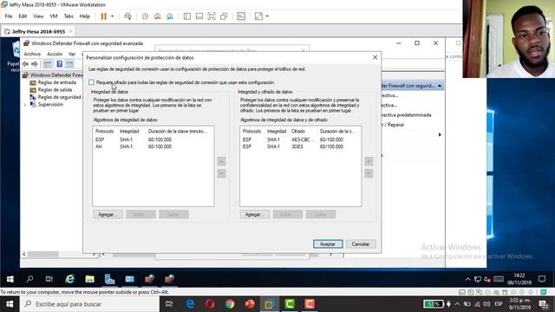Select the Supervisión tree item

[x=50, y=105]
